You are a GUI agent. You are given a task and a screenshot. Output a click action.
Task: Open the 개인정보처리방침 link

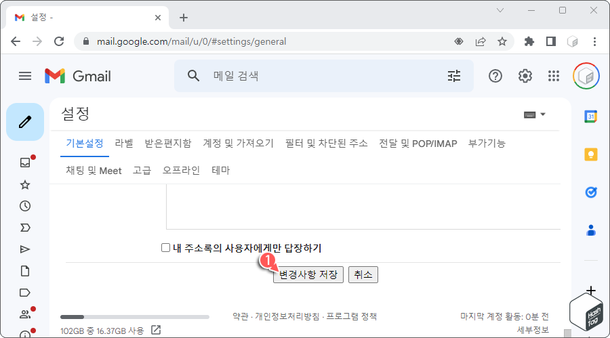coord(287,316)
